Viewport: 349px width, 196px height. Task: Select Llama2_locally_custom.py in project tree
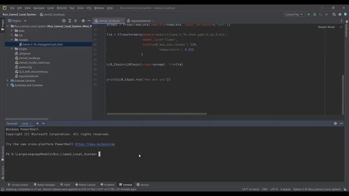[x=34, y=63]
